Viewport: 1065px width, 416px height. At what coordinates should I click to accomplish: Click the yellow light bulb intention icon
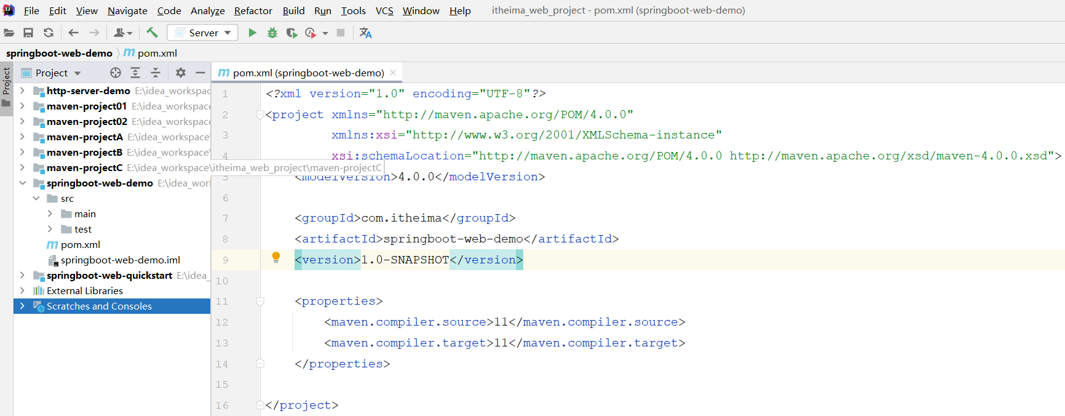pyautogui.click(x=276, y=257)
